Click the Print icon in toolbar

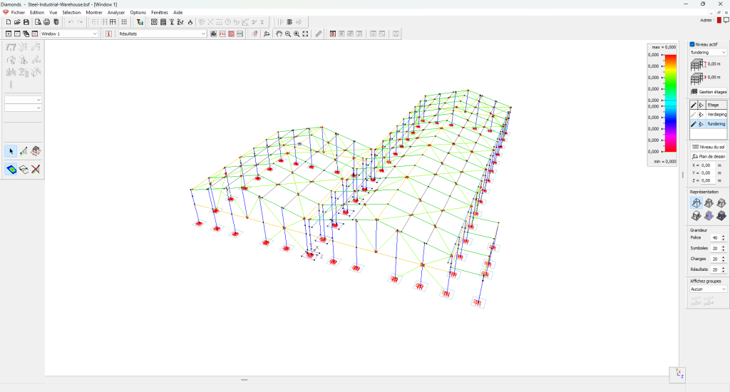[47, 22]
